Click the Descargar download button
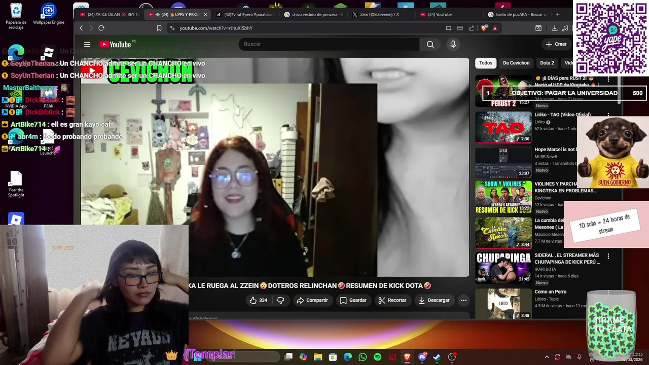Image resolution: width=649 pixels, height=365 pixels. pyautogui.click(x=434, y=300)
